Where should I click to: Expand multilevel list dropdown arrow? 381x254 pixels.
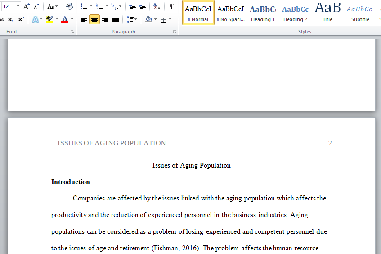tap(121, 6)
